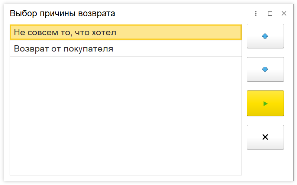Viewport: 297px width, 185px height.
Task: Close the dialog with the title bar X
Action: point(284,13)
